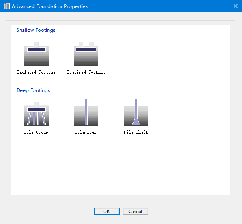
Task: Click empty space below the Deep Footings items
Action: click(x=120, y=167)
